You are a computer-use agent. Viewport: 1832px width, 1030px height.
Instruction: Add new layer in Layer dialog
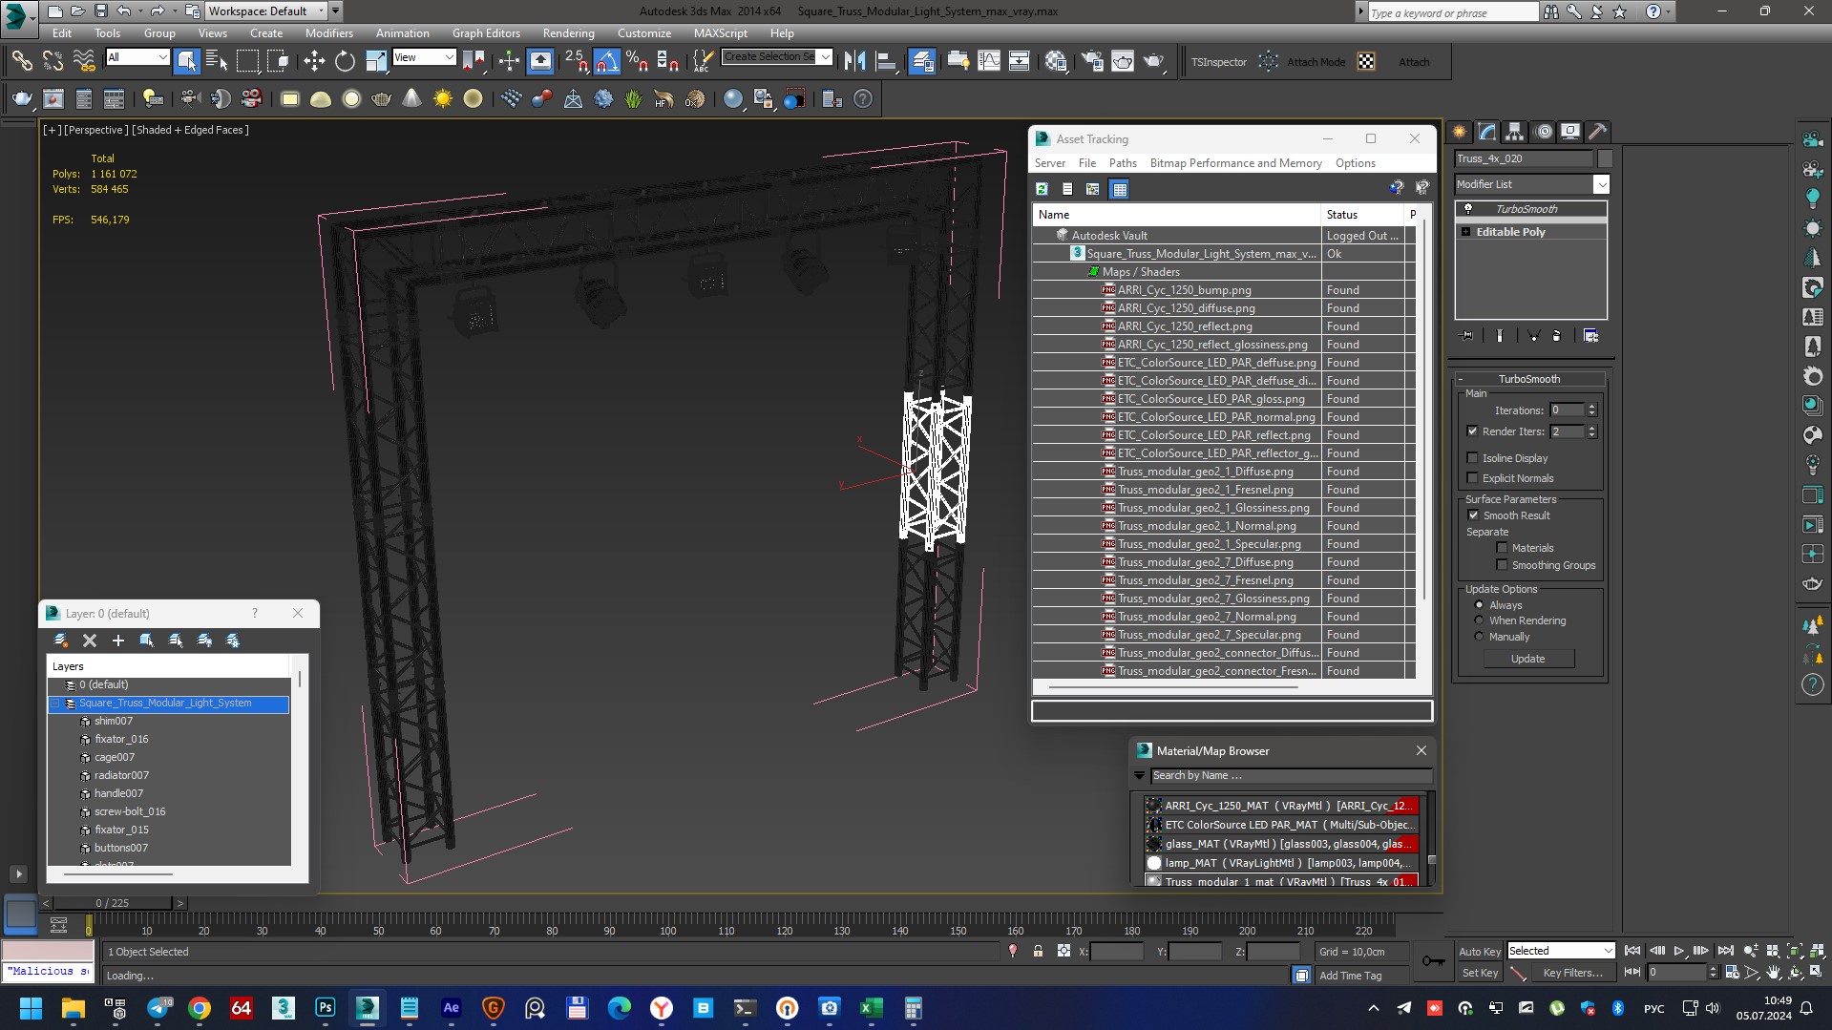118,641
